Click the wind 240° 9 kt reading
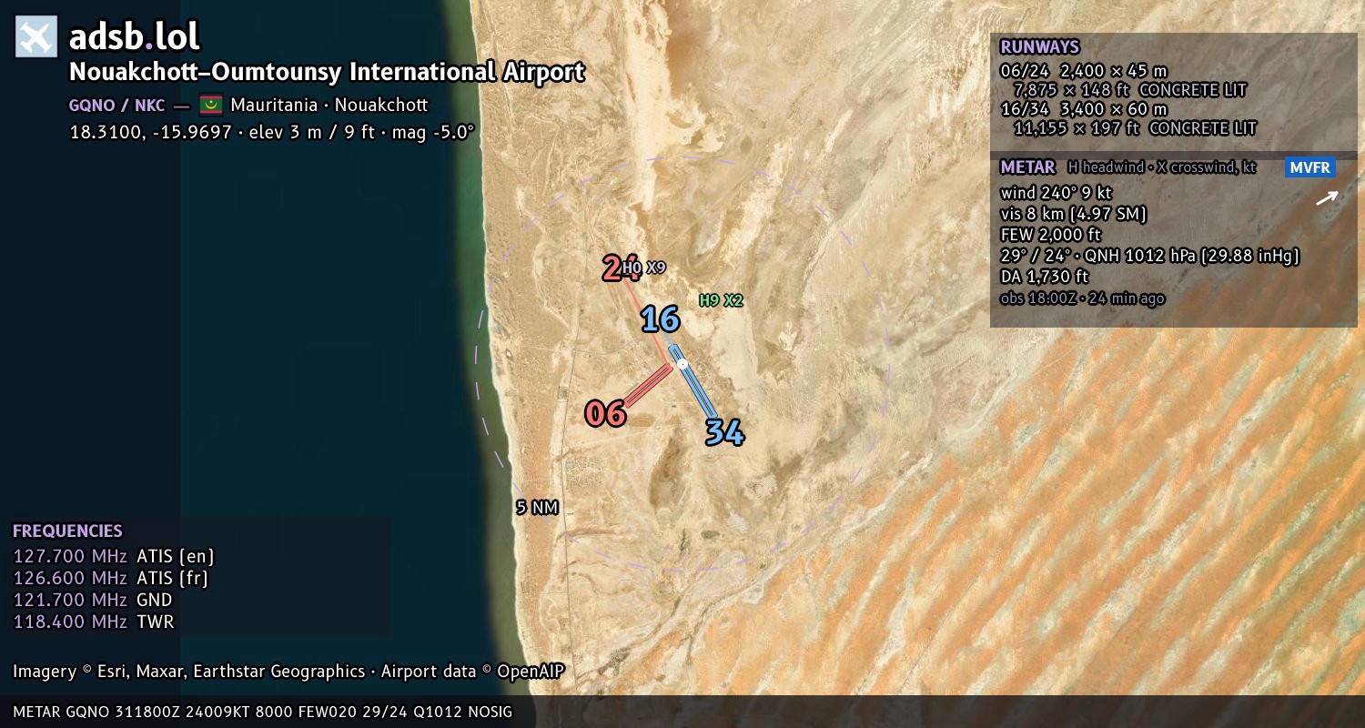This screenshot has height=728, width=1365. (x=1056, y=193)
